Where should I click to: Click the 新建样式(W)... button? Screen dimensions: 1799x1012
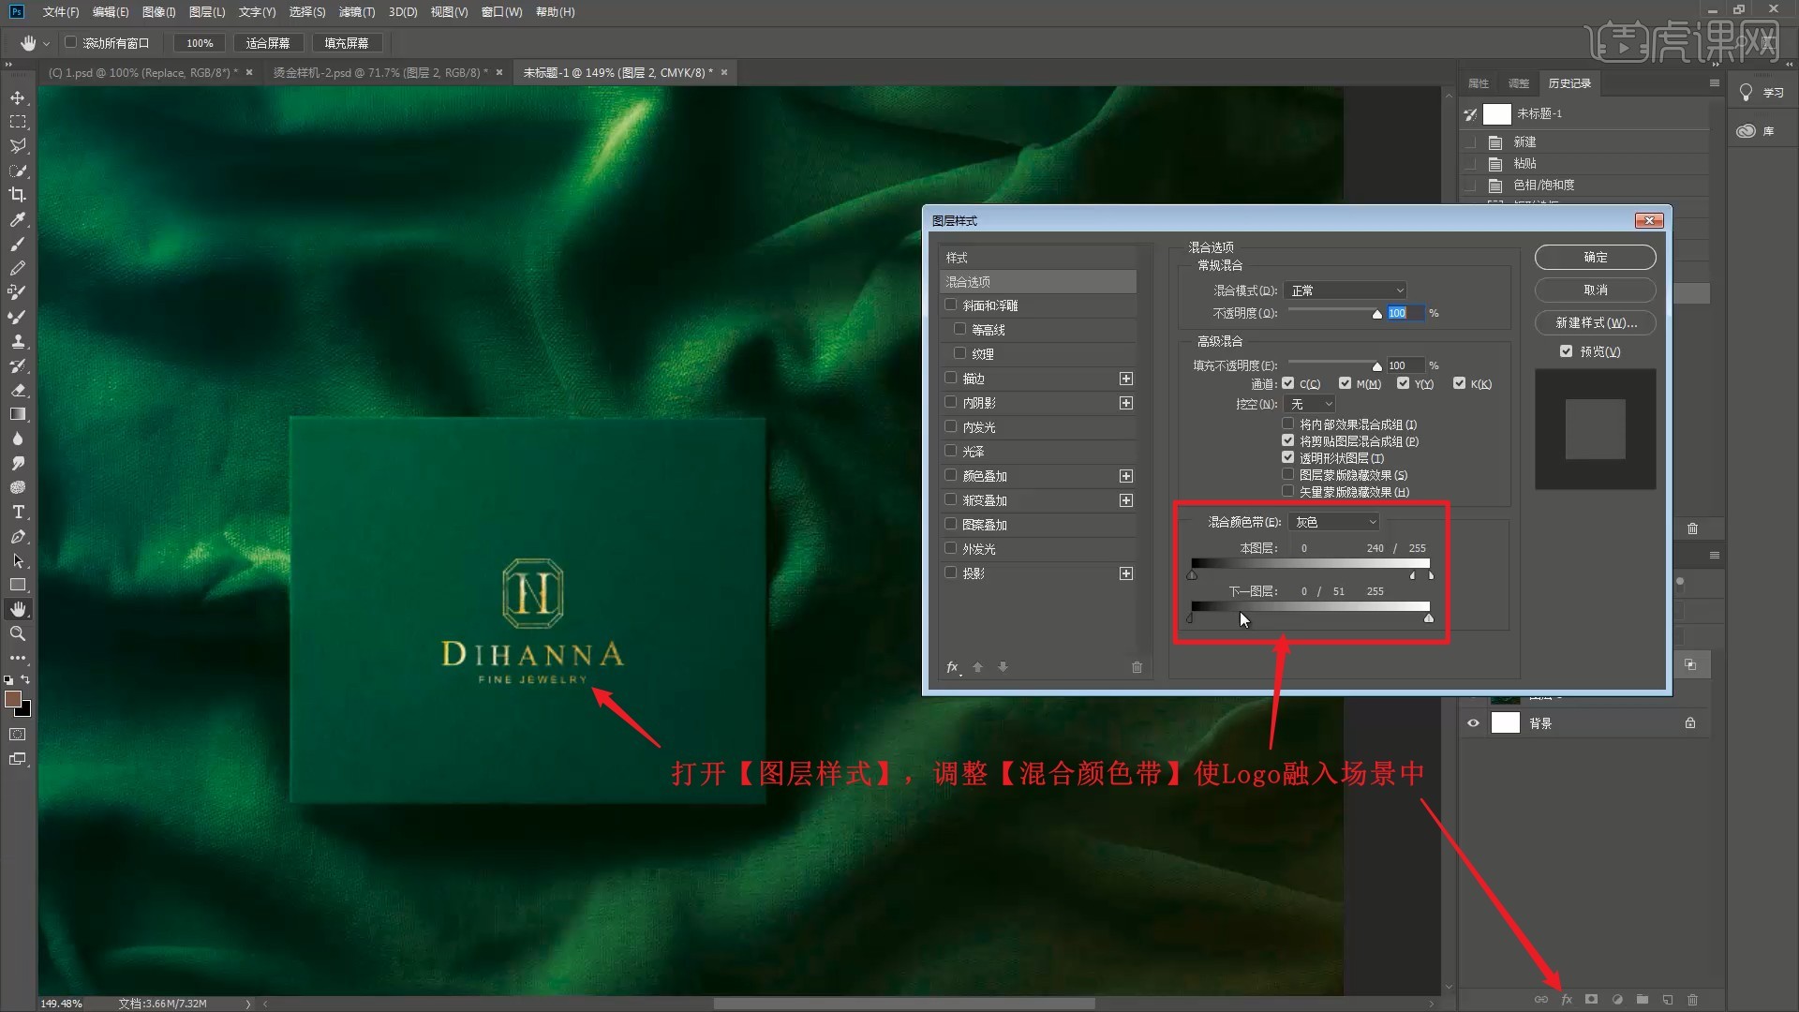pos(1595,322)
